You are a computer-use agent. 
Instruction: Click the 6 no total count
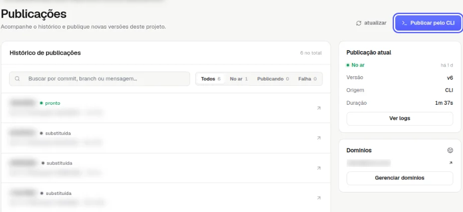coord(311,53)
